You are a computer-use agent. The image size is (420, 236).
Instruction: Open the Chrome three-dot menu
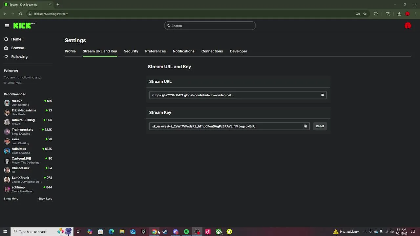pos(415,14)
